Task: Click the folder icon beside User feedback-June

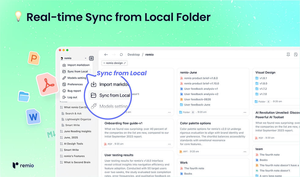Action: click(x=182, y=105)
